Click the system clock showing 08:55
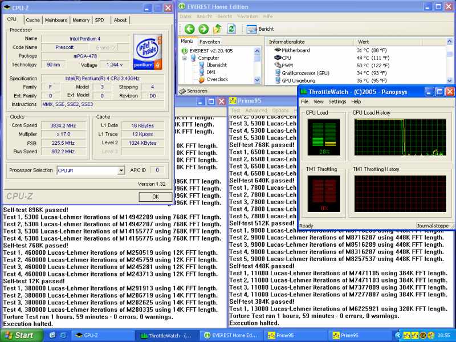The image size is (456, 342). (x=443, y=336)
